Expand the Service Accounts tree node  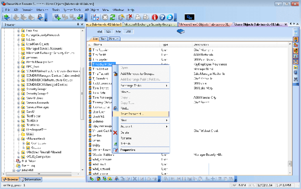click(x=18, y=103)
